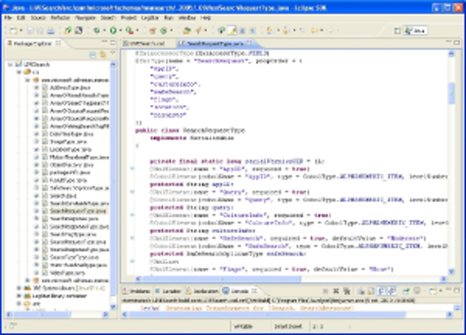Image resolution: width=466 pixels, height=335 pixels.
Task: Toggle Mark Occurrences in the toolbar
Action: [232, 31]
